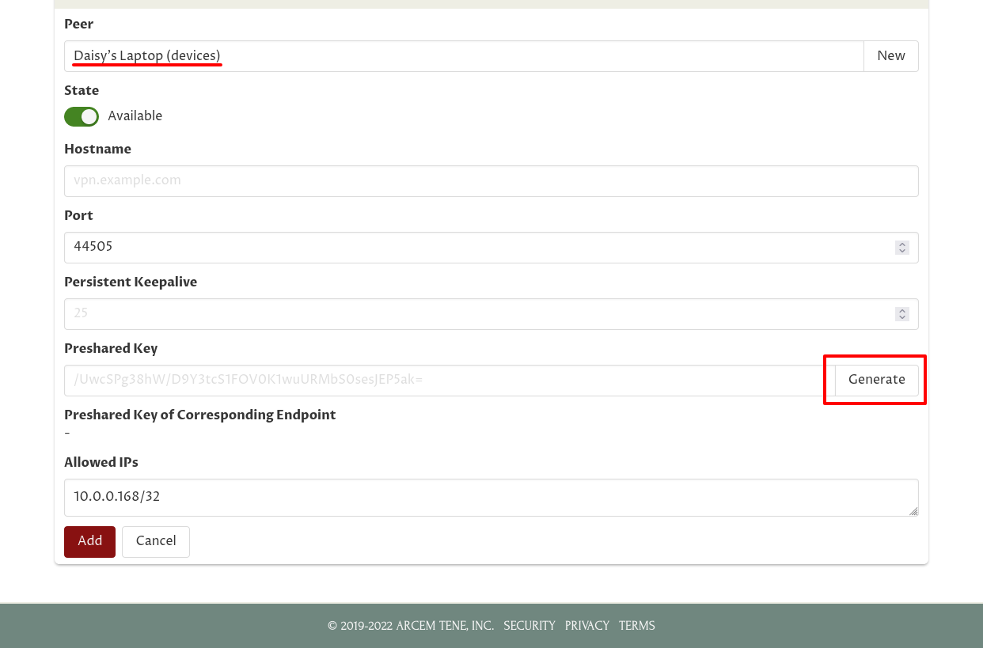Click the Persistent Keepalive stepper arrows
The image size is (983, 648).
click(x=901, y=314)
